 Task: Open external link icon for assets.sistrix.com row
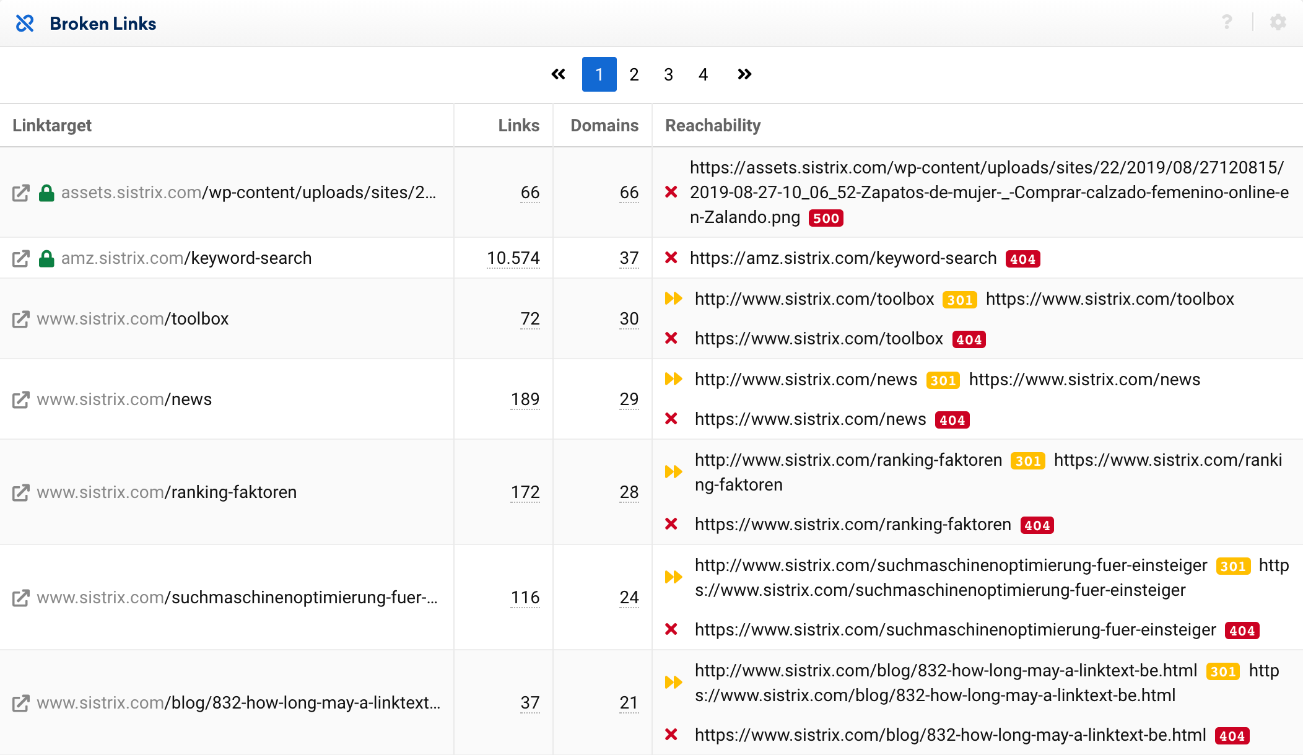(21, 193)
